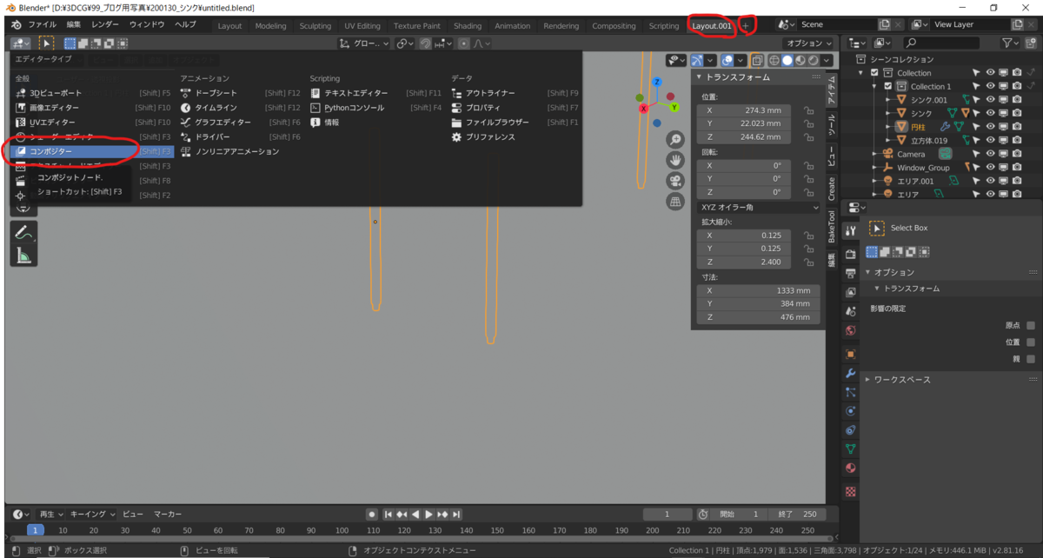Toggle lock for 位置 X
The height and width of the screenshot is (558, 1043).
tap(809, 110)
